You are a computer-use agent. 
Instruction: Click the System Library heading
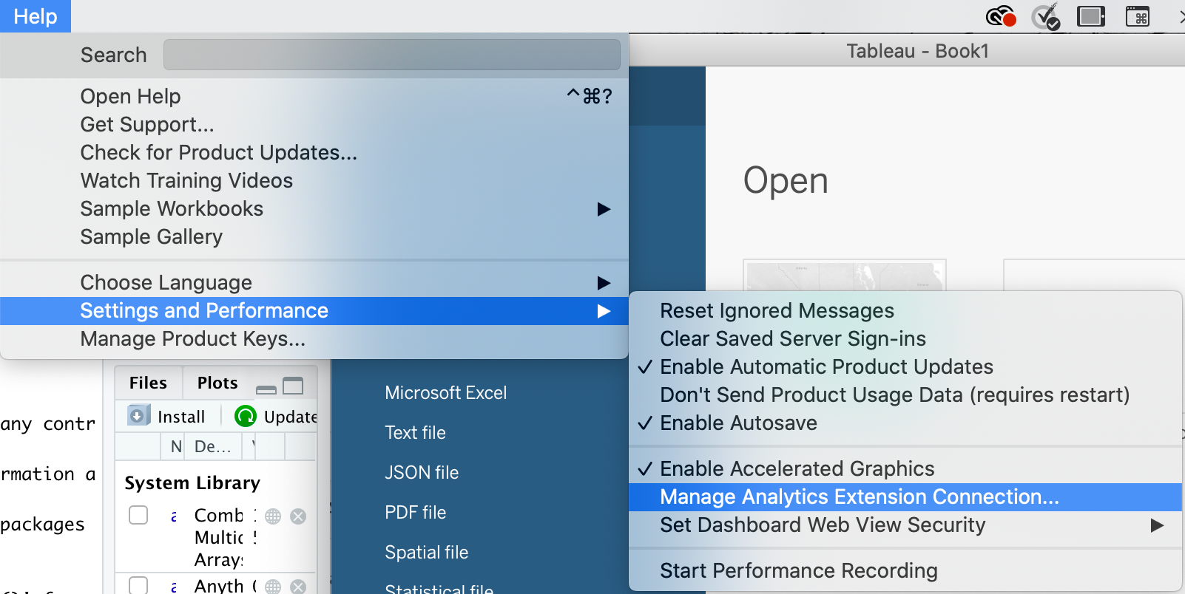(x=192, y=483)
